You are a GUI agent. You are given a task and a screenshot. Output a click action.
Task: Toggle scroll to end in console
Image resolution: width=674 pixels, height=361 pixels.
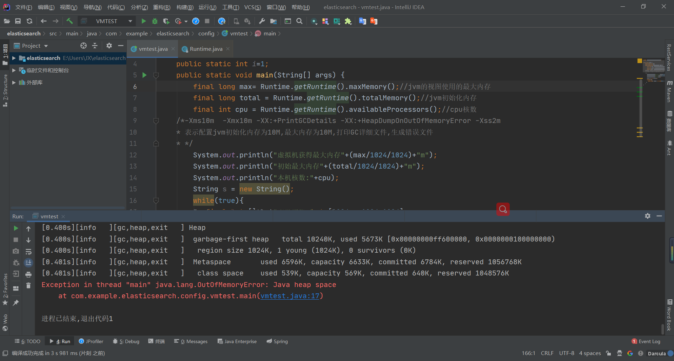[28, 263]
